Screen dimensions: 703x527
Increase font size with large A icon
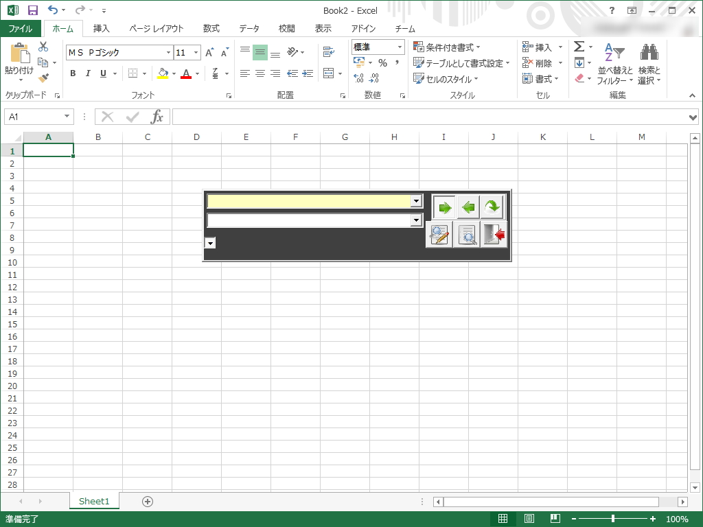(209, 52)
